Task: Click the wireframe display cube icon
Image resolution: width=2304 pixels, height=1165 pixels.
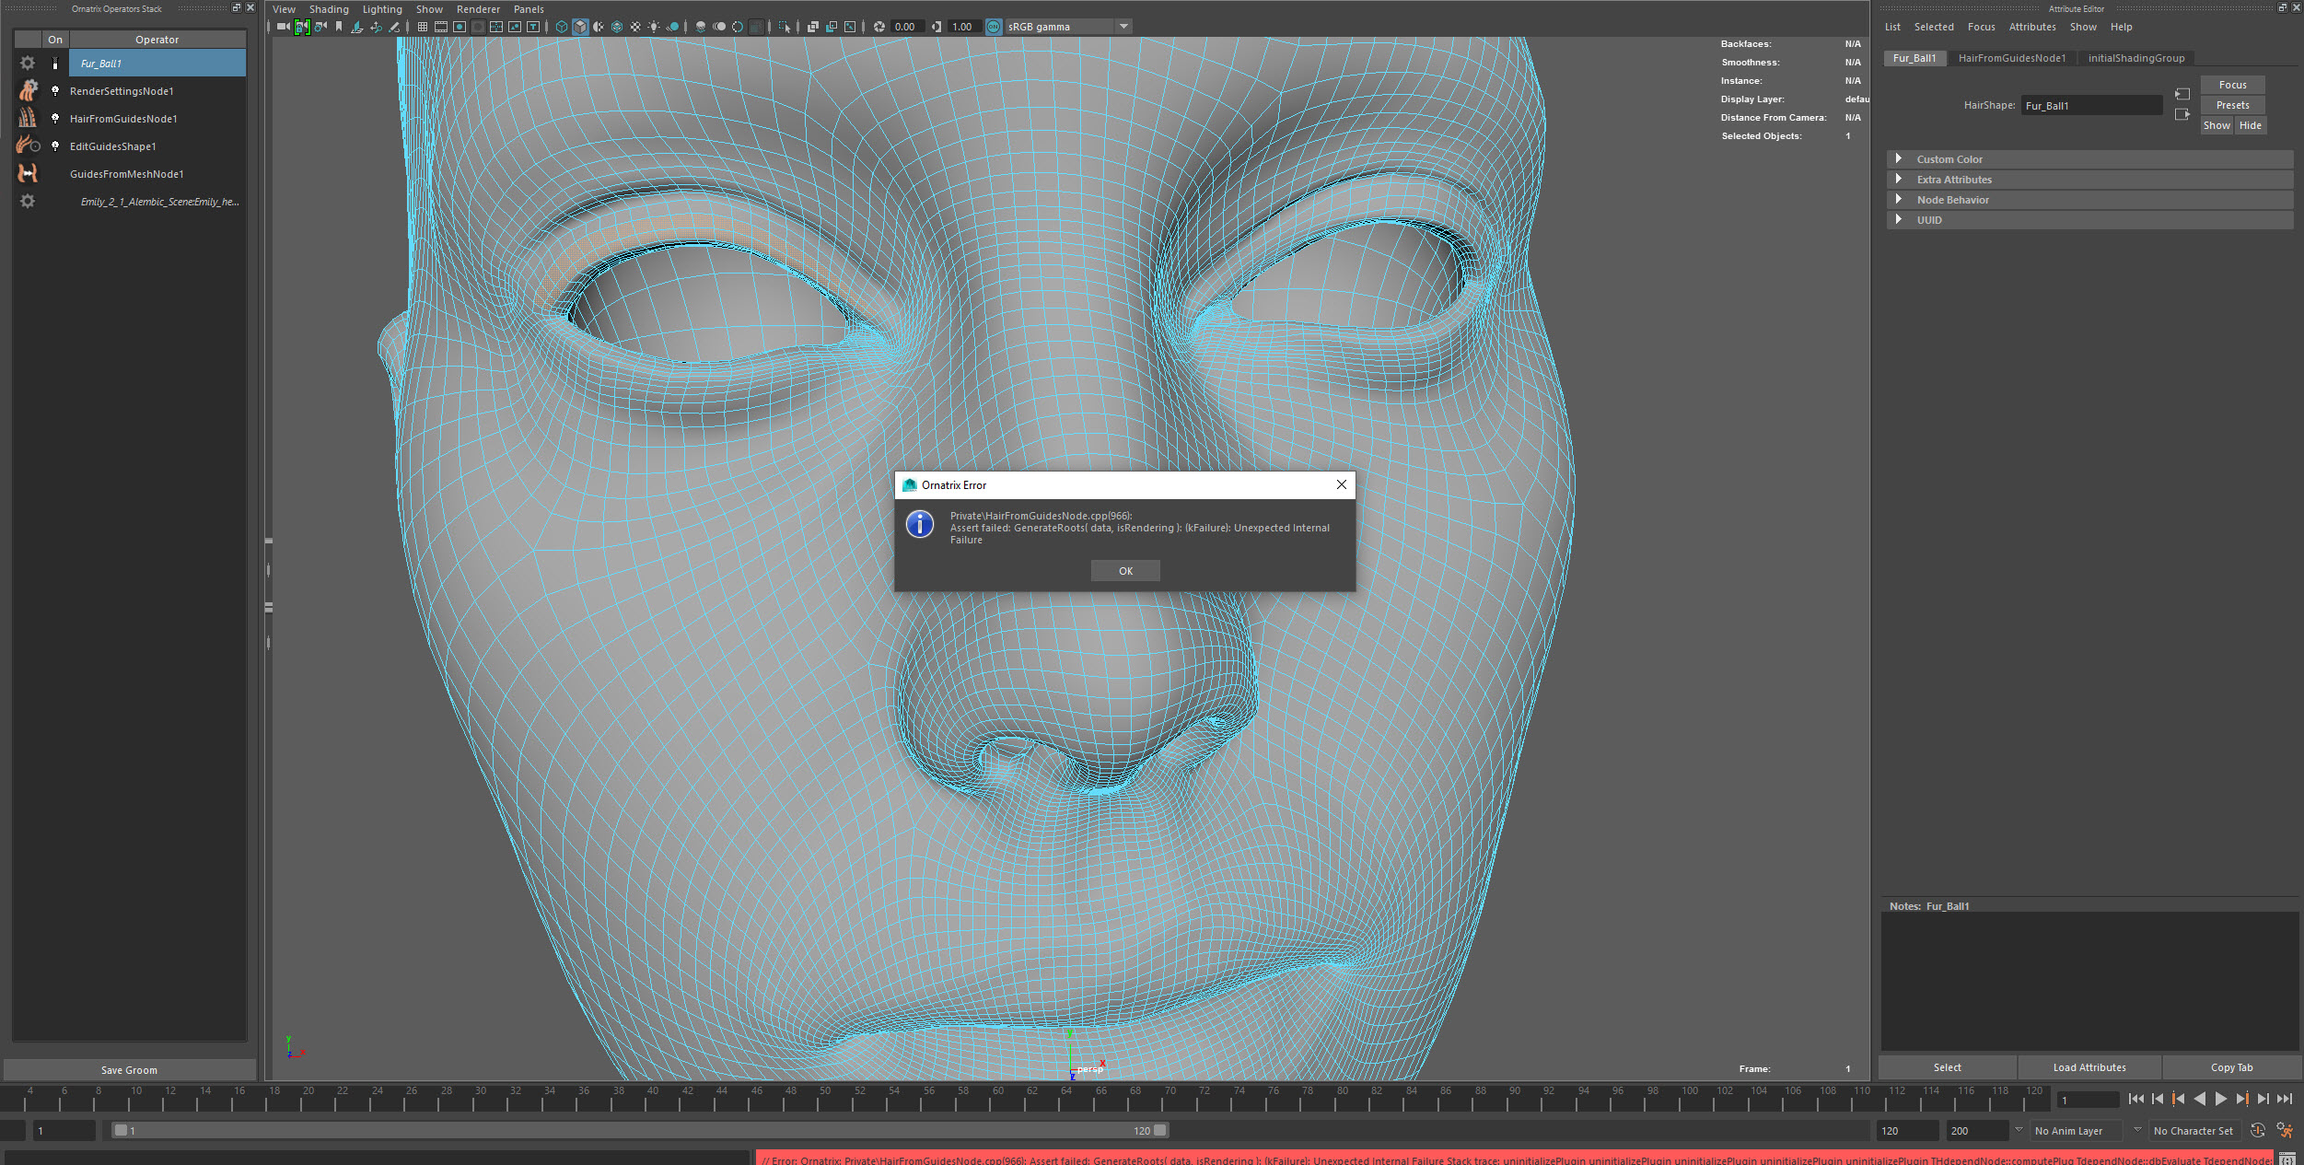Action: point(561,27)
